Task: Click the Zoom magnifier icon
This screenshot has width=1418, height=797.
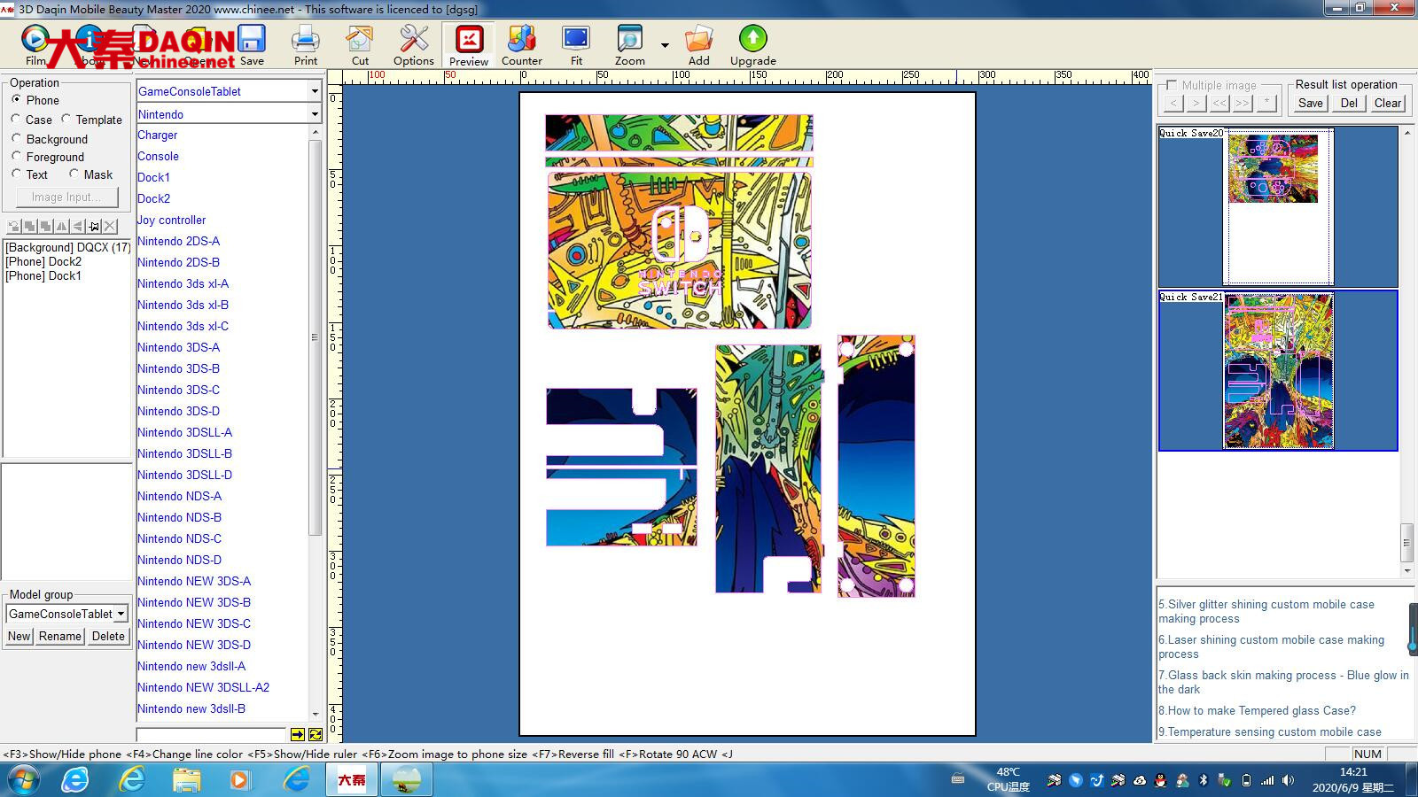Action: 629,44
